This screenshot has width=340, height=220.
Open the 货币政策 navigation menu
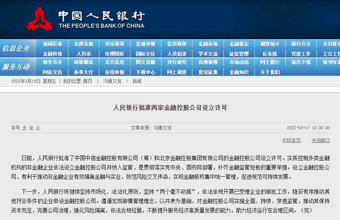[115, 44]
